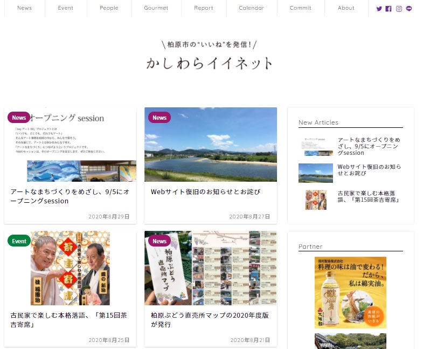This screenshot has width=423, height=349.
Task: Open the Facebook social icon
Action: pos(389,9)
